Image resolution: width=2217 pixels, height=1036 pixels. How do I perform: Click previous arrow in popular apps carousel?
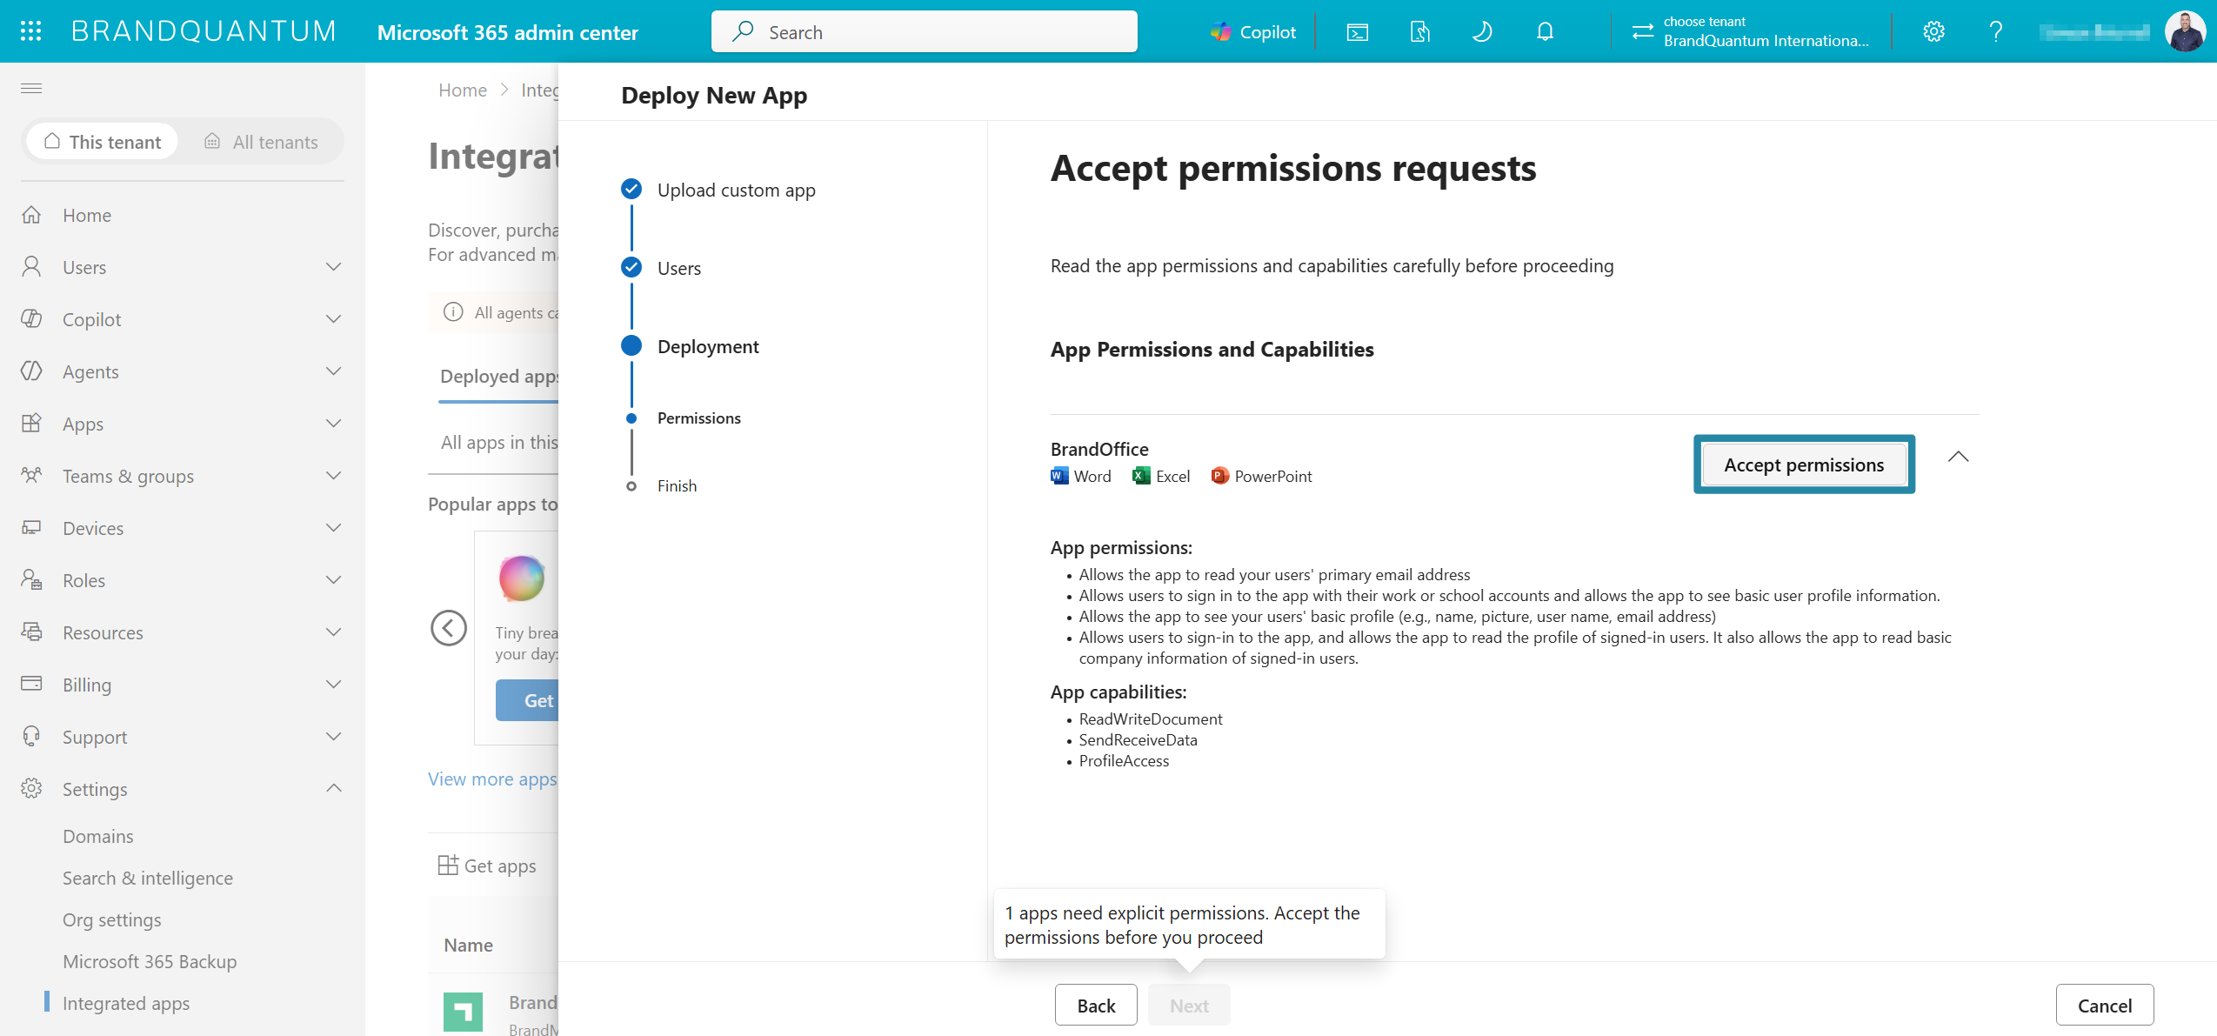tap(449, 628)
